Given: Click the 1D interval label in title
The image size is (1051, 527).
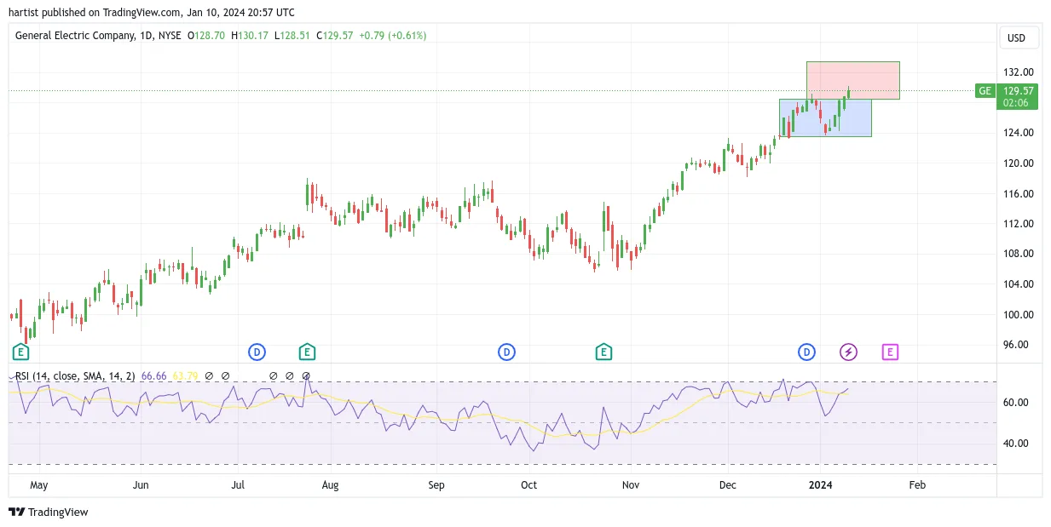Looking at the screenshot, I should pyautogui.click(x=148, y=36).
